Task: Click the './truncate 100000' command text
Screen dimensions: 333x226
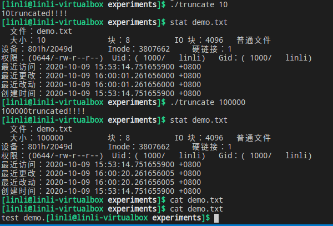Action: coord(208,102)
